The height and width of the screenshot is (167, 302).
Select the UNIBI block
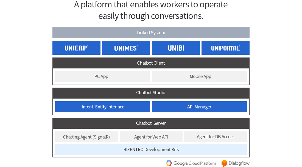pos(176,48)
